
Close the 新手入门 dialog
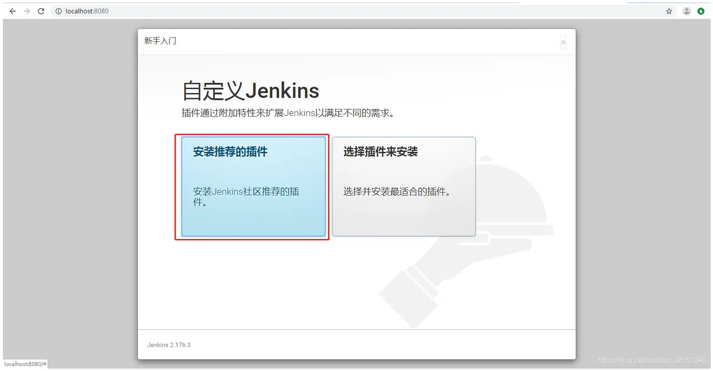(563, 42)
